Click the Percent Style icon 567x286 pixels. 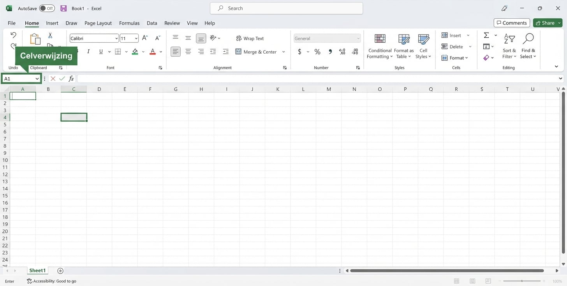(317, 52)
